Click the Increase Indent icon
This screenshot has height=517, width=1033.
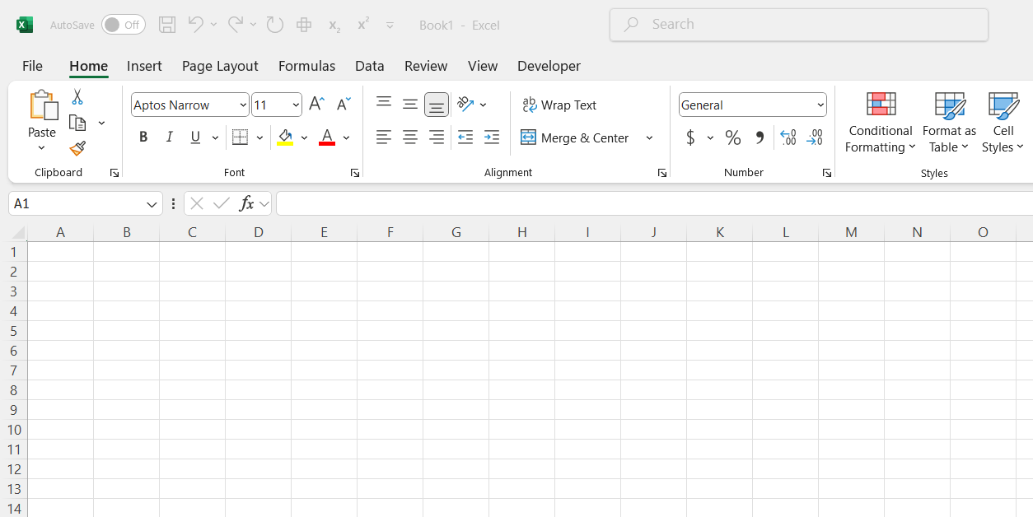tap(492, 137)
